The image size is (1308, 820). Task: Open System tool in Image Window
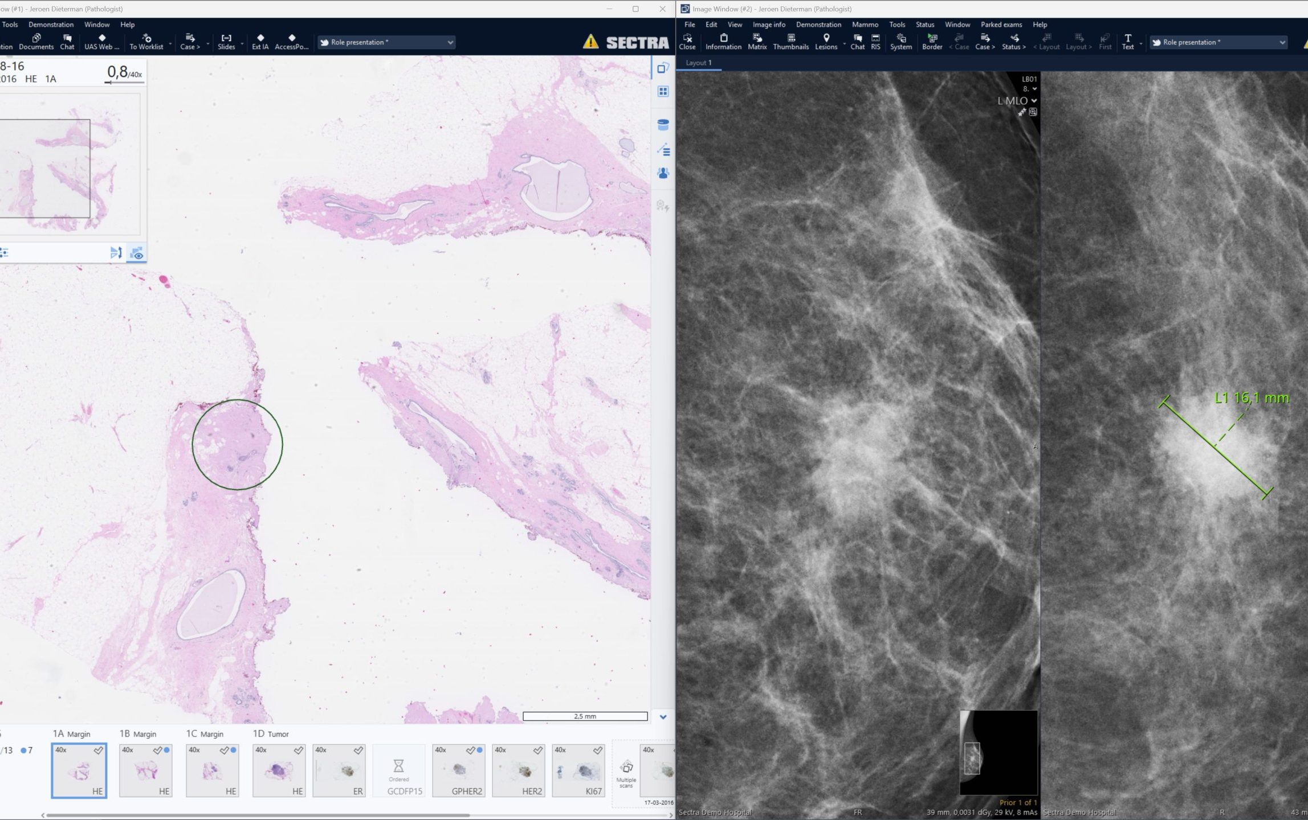pyautogui.click(x=900, y=42)
